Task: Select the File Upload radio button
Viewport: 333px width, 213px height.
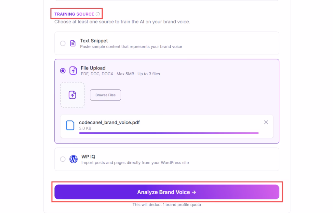Action: click(x=63, y=71)
